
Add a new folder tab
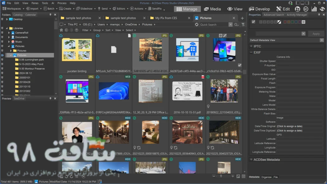[x=242, y=18]
